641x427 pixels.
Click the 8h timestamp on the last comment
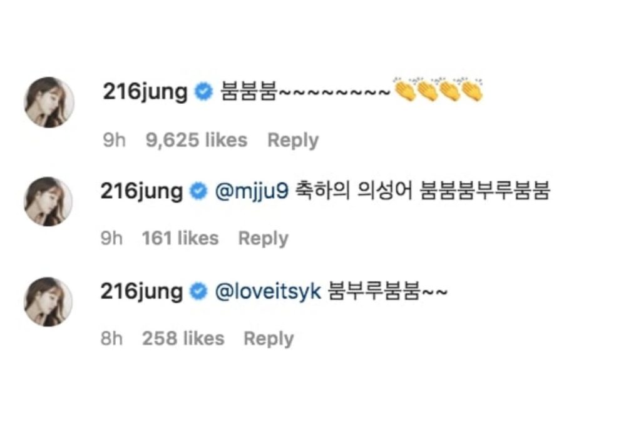111,338
